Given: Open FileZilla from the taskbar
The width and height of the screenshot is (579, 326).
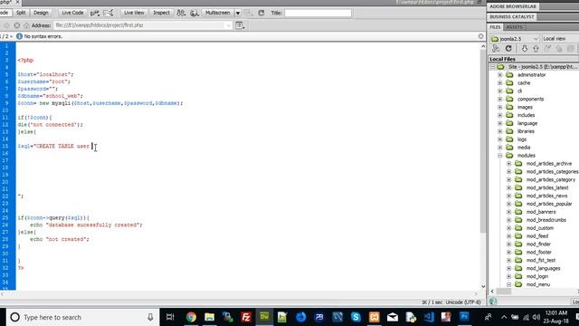Looking at the screenshot, I should tap(246, 317).
